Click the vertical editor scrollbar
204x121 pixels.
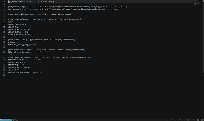pos(203,36)
